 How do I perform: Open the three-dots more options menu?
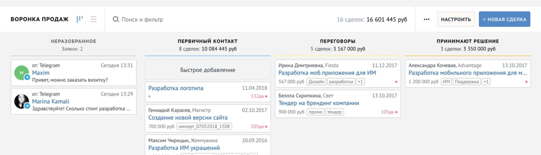pyautogui.click(x=427, y=19)
